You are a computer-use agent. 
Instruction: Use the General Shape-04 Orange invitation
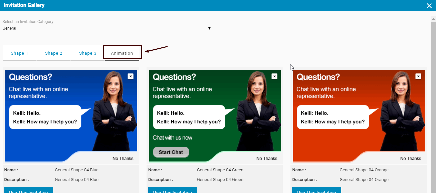(x=316, y=190)
